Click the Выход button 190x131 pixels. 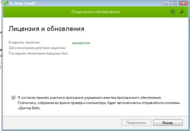point(168,123)
